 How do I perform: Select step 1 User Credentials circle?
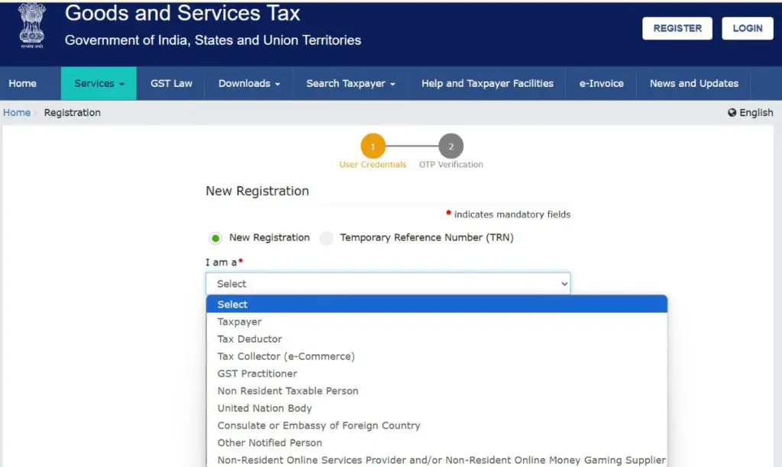[x=373, y=146]
